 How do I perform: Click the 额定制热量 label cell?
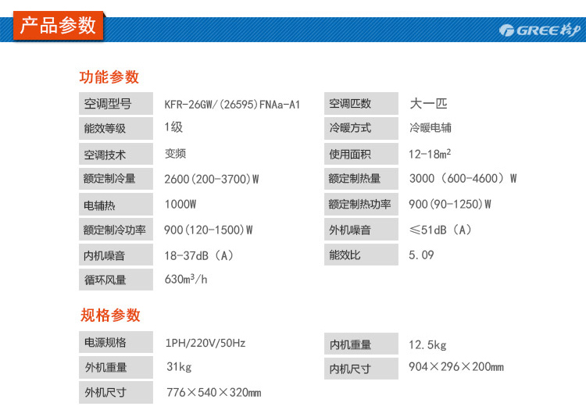[361, 179]
